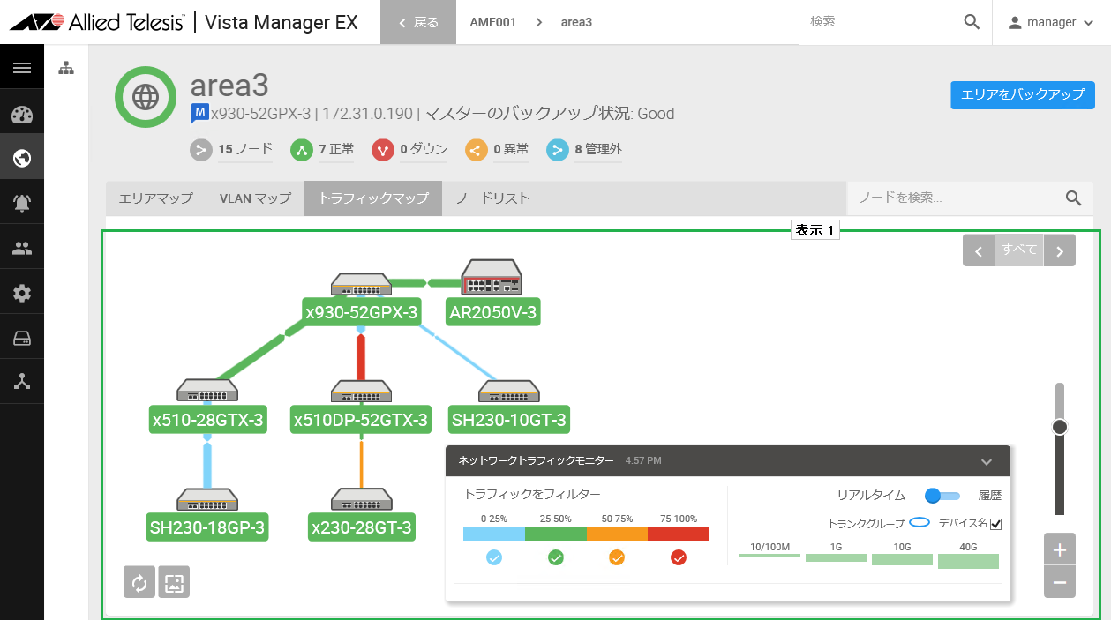The height and width of the screenshot is (620, 1111).
Task: Collapse the ネットワークトラフィックモニター panel
Action: 987,461
